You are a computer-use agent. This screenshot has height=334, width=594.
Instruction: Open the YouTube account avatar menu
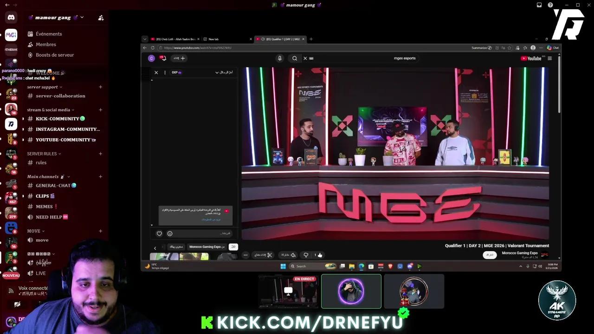tap(151, 58)
